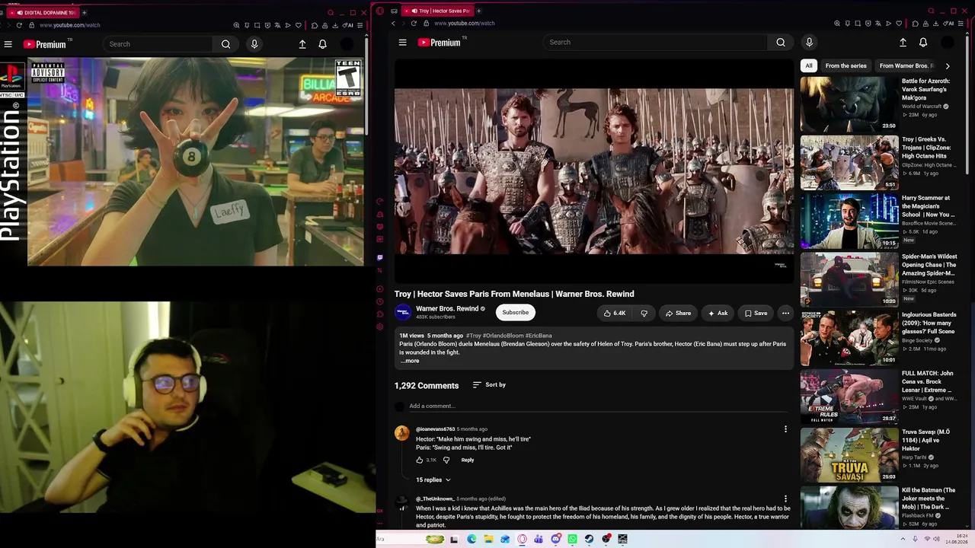Dislike the Troy video
The width and height of the screenshot is (975, 548).
[x=644, y=313]
